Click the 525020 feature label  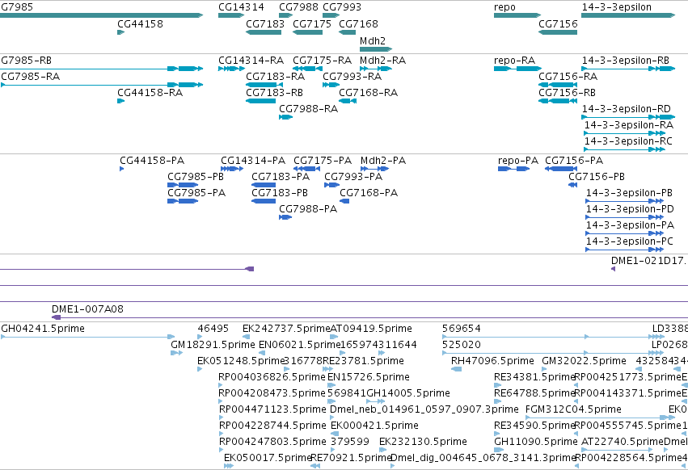(462, 345)
